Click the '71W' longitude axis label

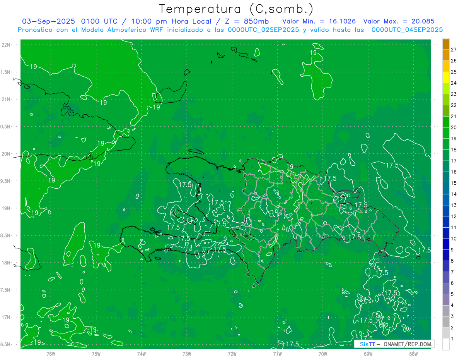pos(277,354)
